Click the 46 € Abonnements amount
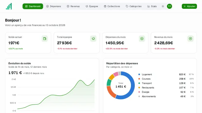The image size is (202, 113). click(x=183, y=96)
